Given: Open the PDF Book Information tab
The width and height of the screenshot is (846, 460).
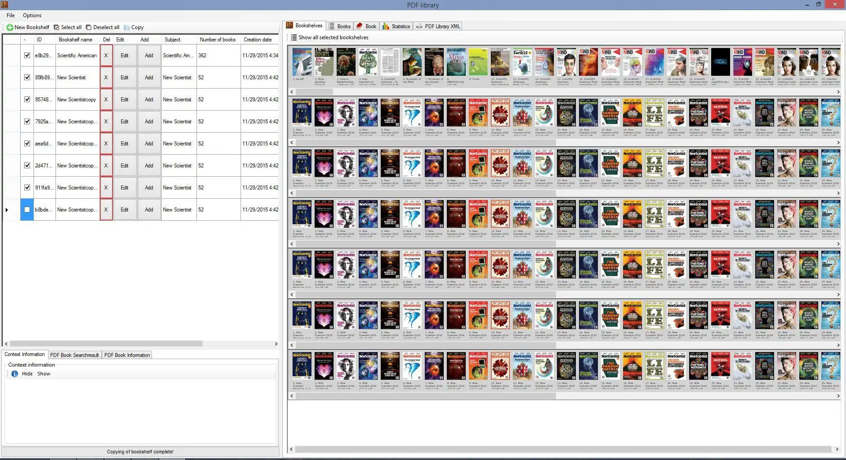Looking at the screenshot, I should click(127, 355).
